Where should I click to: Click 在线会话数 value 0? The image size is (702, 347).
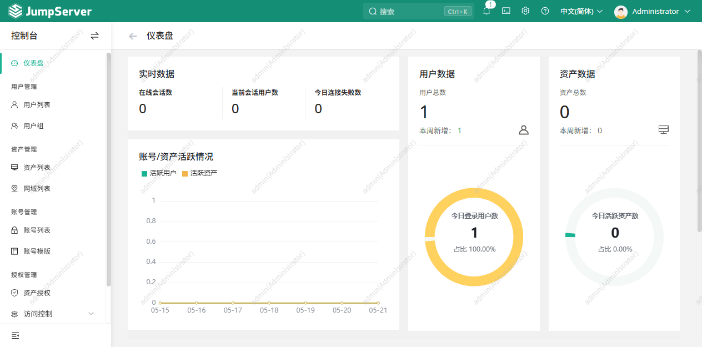pos(143,108)
